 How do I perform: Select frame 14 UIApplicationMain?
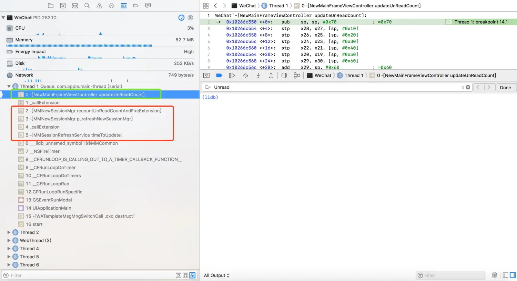[x=100, y=208]
